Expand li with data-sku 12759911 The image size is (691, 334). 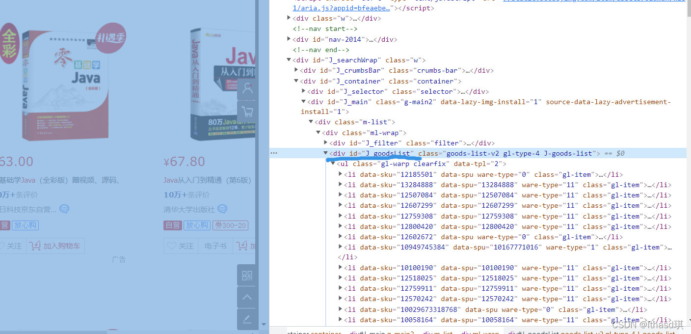pyautogui.click(x=340, y=288)
